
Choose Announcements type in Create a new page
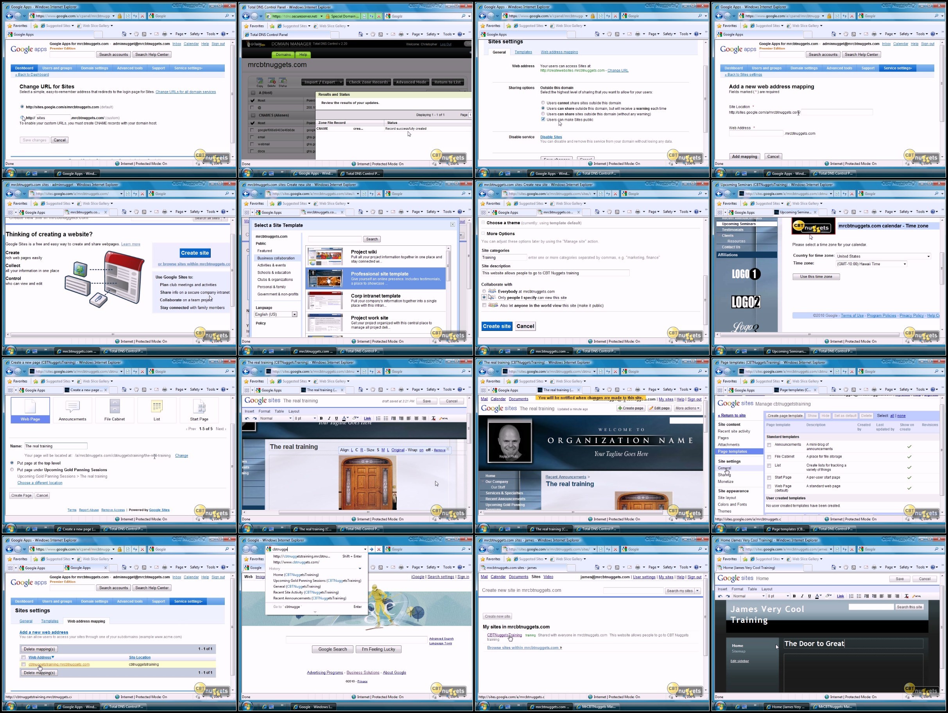(x=72, y=410)
